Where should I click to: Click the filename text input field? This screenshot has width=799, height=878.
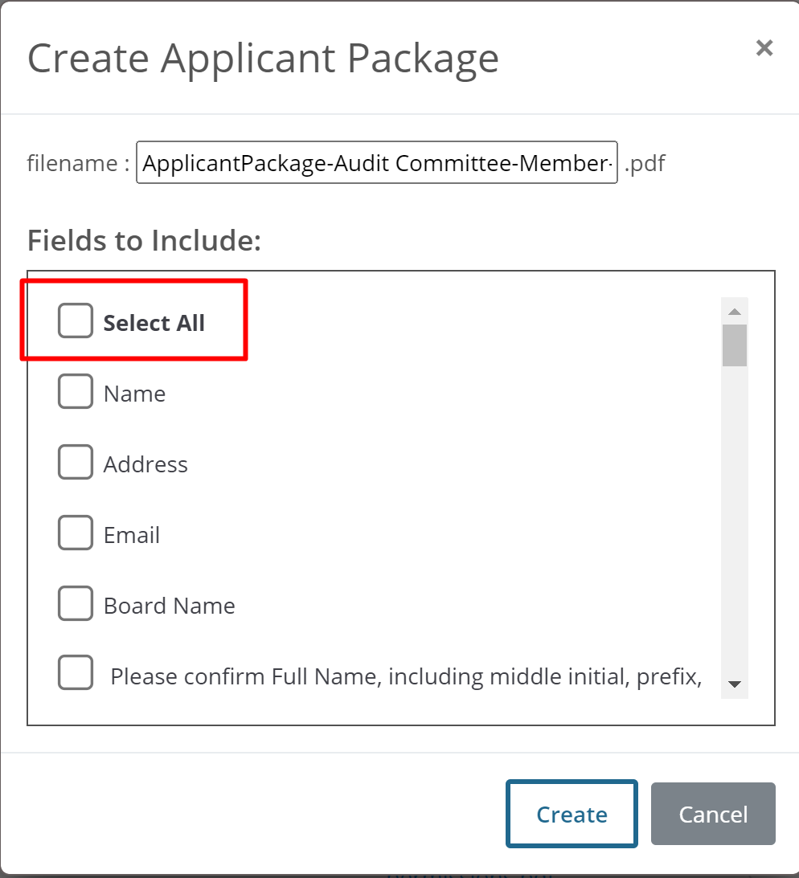pos(376,164)
